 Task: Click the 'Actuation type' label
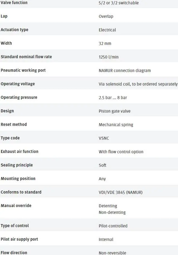(x=14, y=30)
